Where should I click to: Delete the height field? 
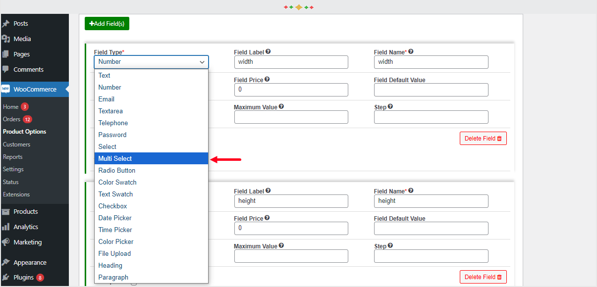pos(483,277)
